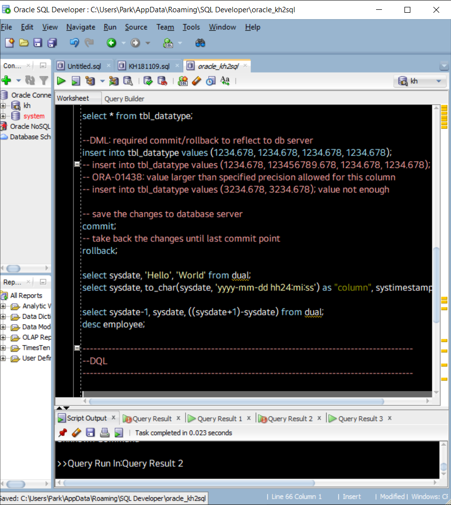The height and width of the screenshot is (505, 451).
Task: Click the editor horizontal scrollbar
Action: [235, 402]
